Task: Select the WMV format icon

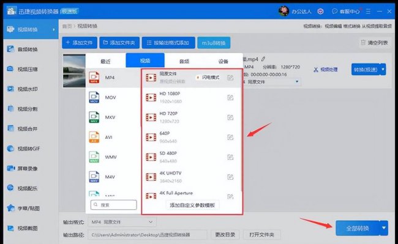Action: click(94, 157)
